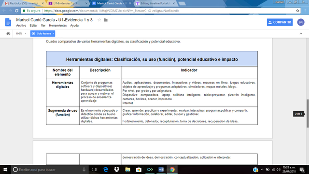This screenshot has width=309, height=174.
Task: Open the taskbar clock and date
Action: tap(289, 170)
